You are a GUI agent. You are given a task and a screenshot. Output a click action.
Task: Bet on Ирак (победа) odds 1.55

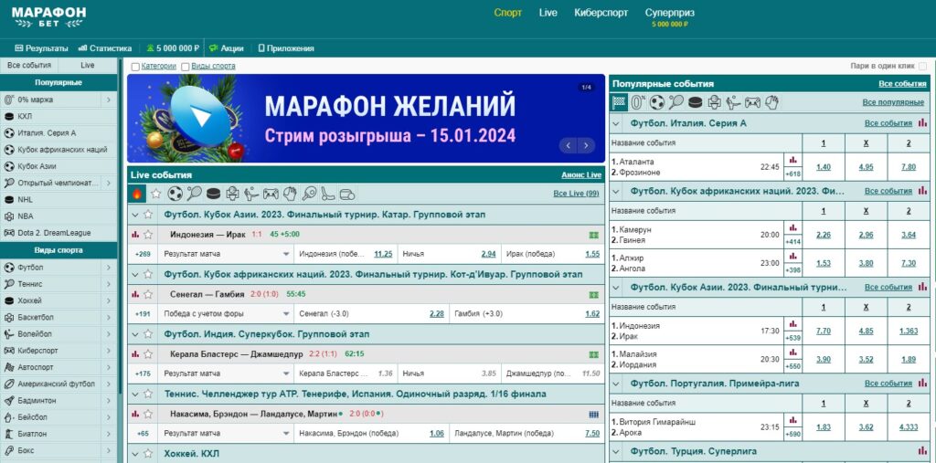592,254
